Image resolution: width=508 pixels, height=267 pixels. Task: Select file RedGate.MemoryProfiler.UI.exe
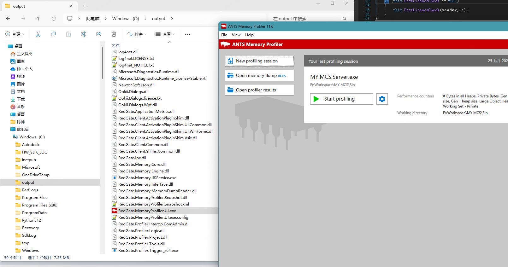(147, 211)
